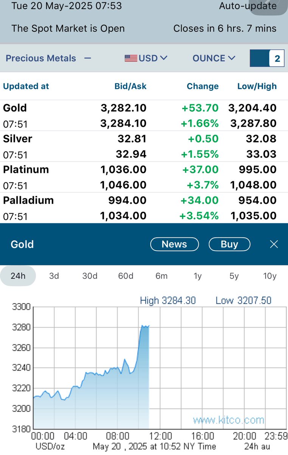Click Gold change +53.70
Viewport: 288px width, 455px height.
[x=200, y=108]
